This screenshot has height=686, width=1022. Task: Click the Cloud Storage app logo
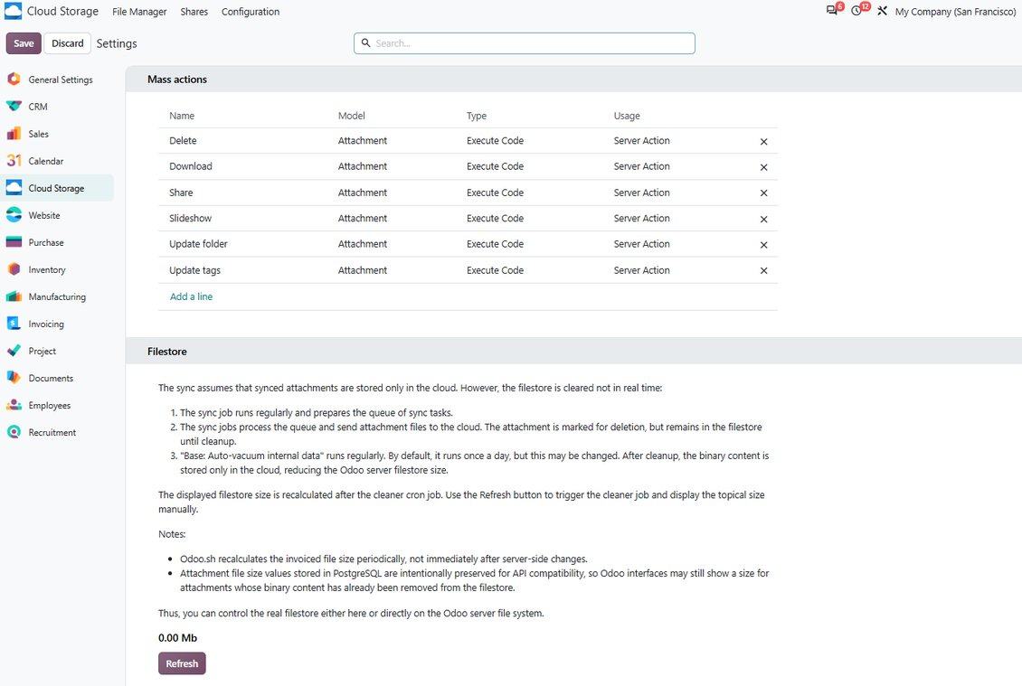pyautogui.click(x=13, y=11)
